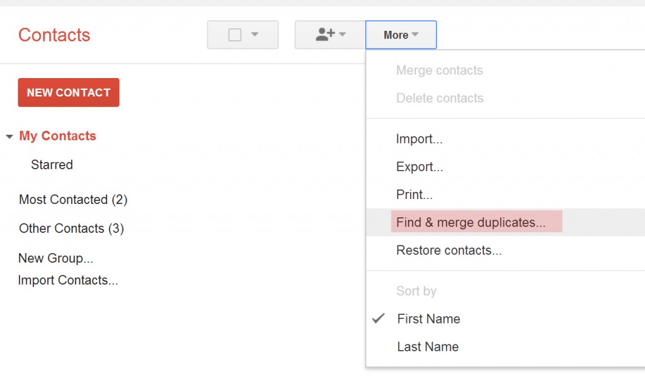
Task: Open the dropdown arrow beside add-person icon
Action: [343, 35]
